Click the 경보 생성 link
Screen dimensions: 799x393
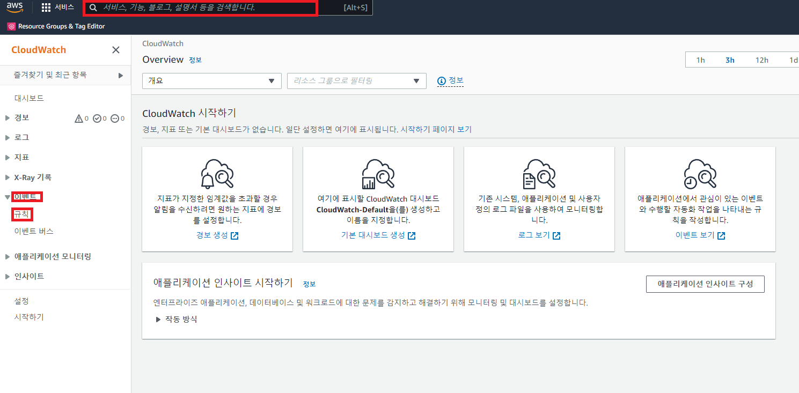click(x=212, y=235)
